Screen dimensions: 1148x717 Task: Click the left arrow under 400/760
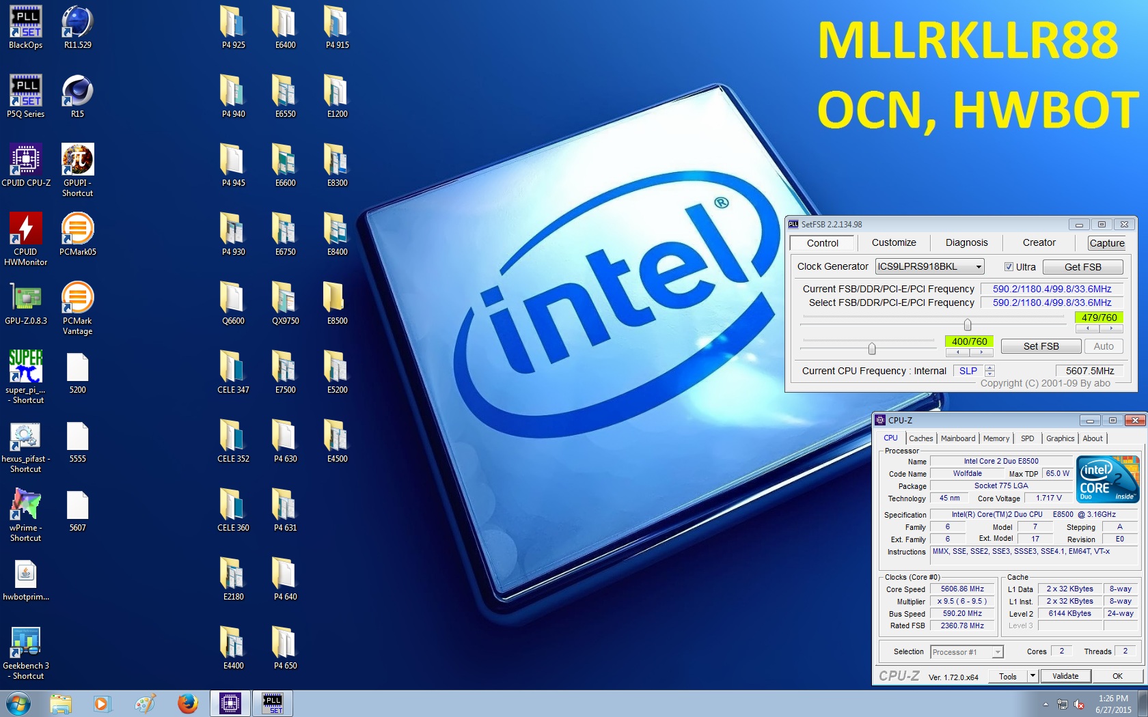pos(958,352)
